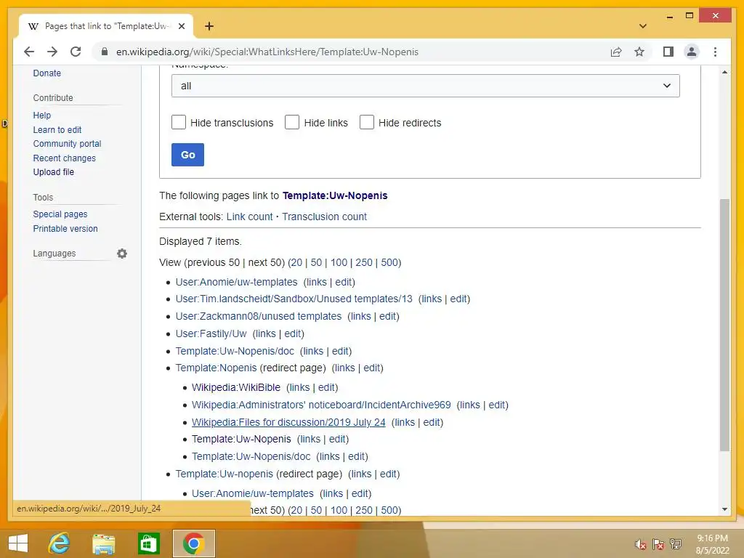
Task: Open Administrators' noticeboard IncidentArchive969
Action: (320, 405)
